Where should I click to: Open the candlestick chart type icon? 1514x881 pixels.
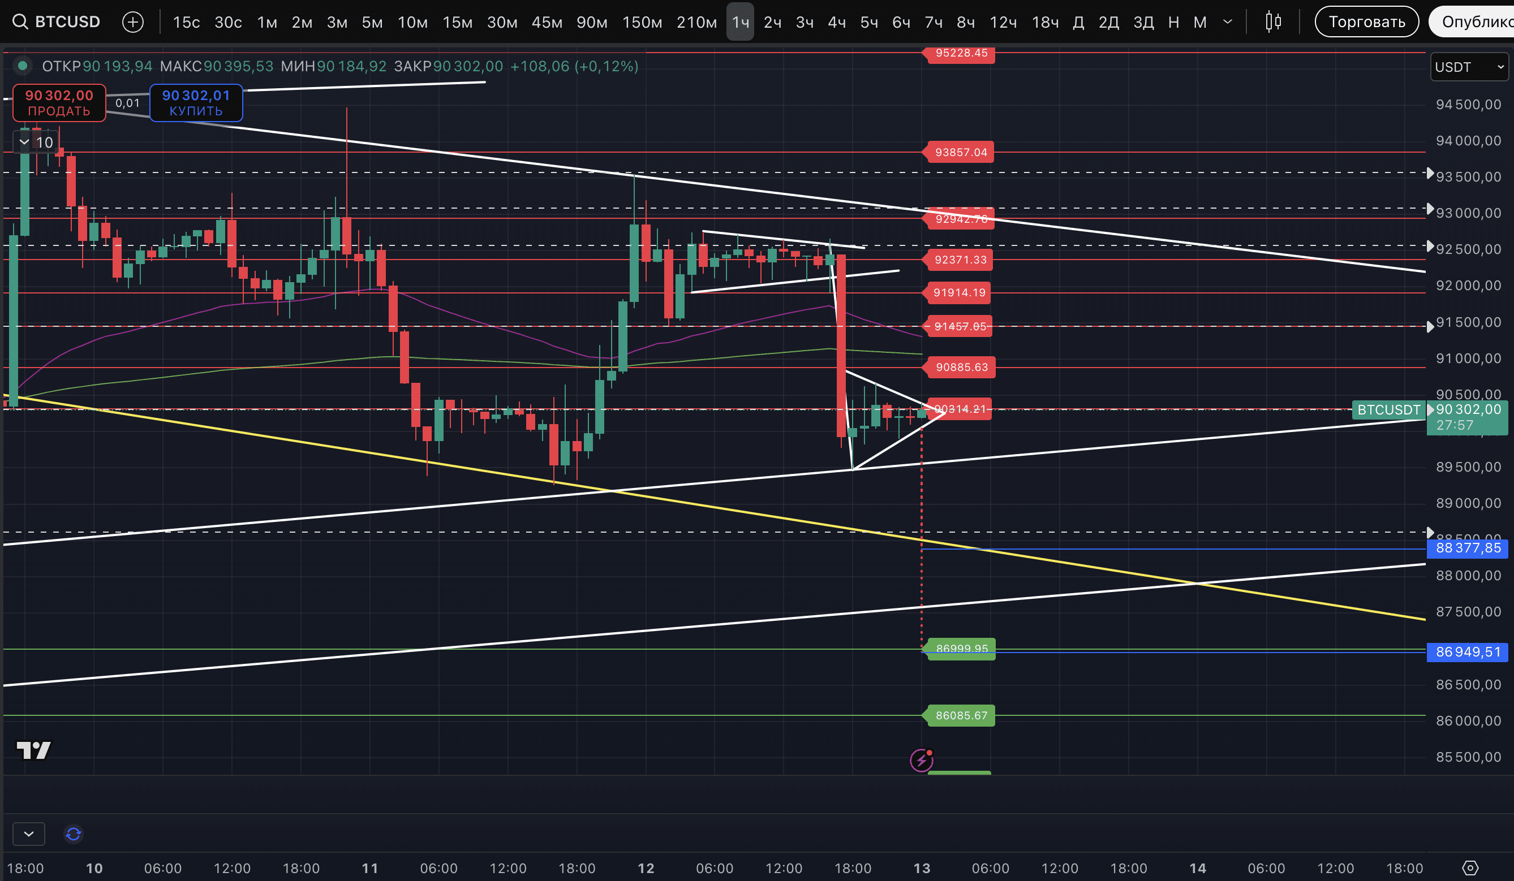coord(1272,22)
